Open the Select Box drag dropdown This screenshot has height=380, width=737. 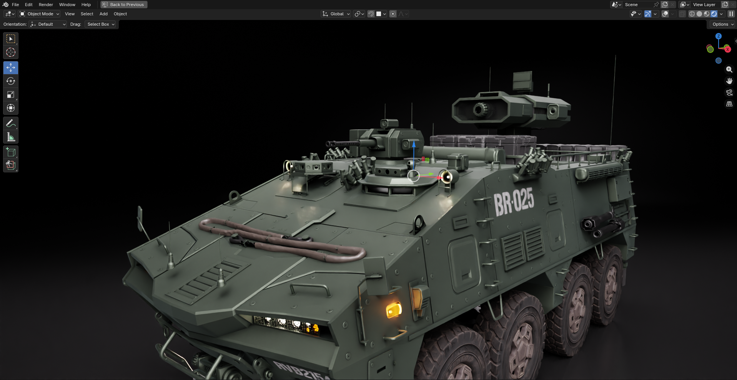click(100, 24)
